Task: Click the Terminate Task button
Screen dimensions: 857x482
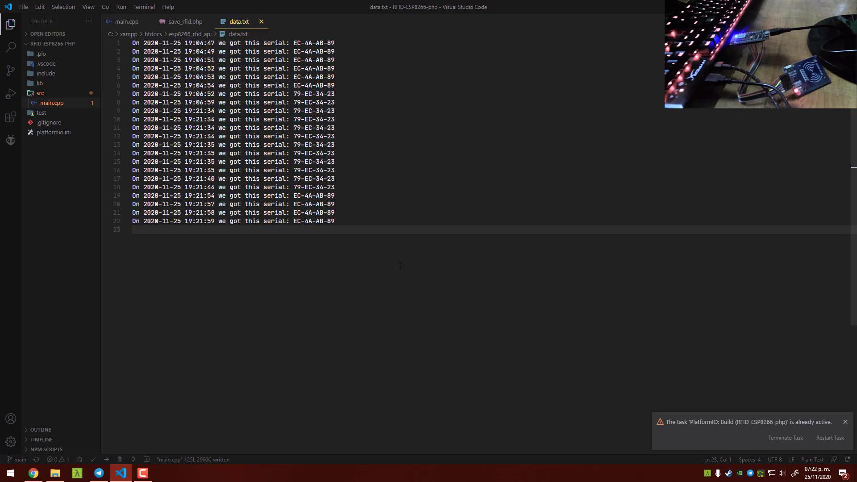Action: 786,438
